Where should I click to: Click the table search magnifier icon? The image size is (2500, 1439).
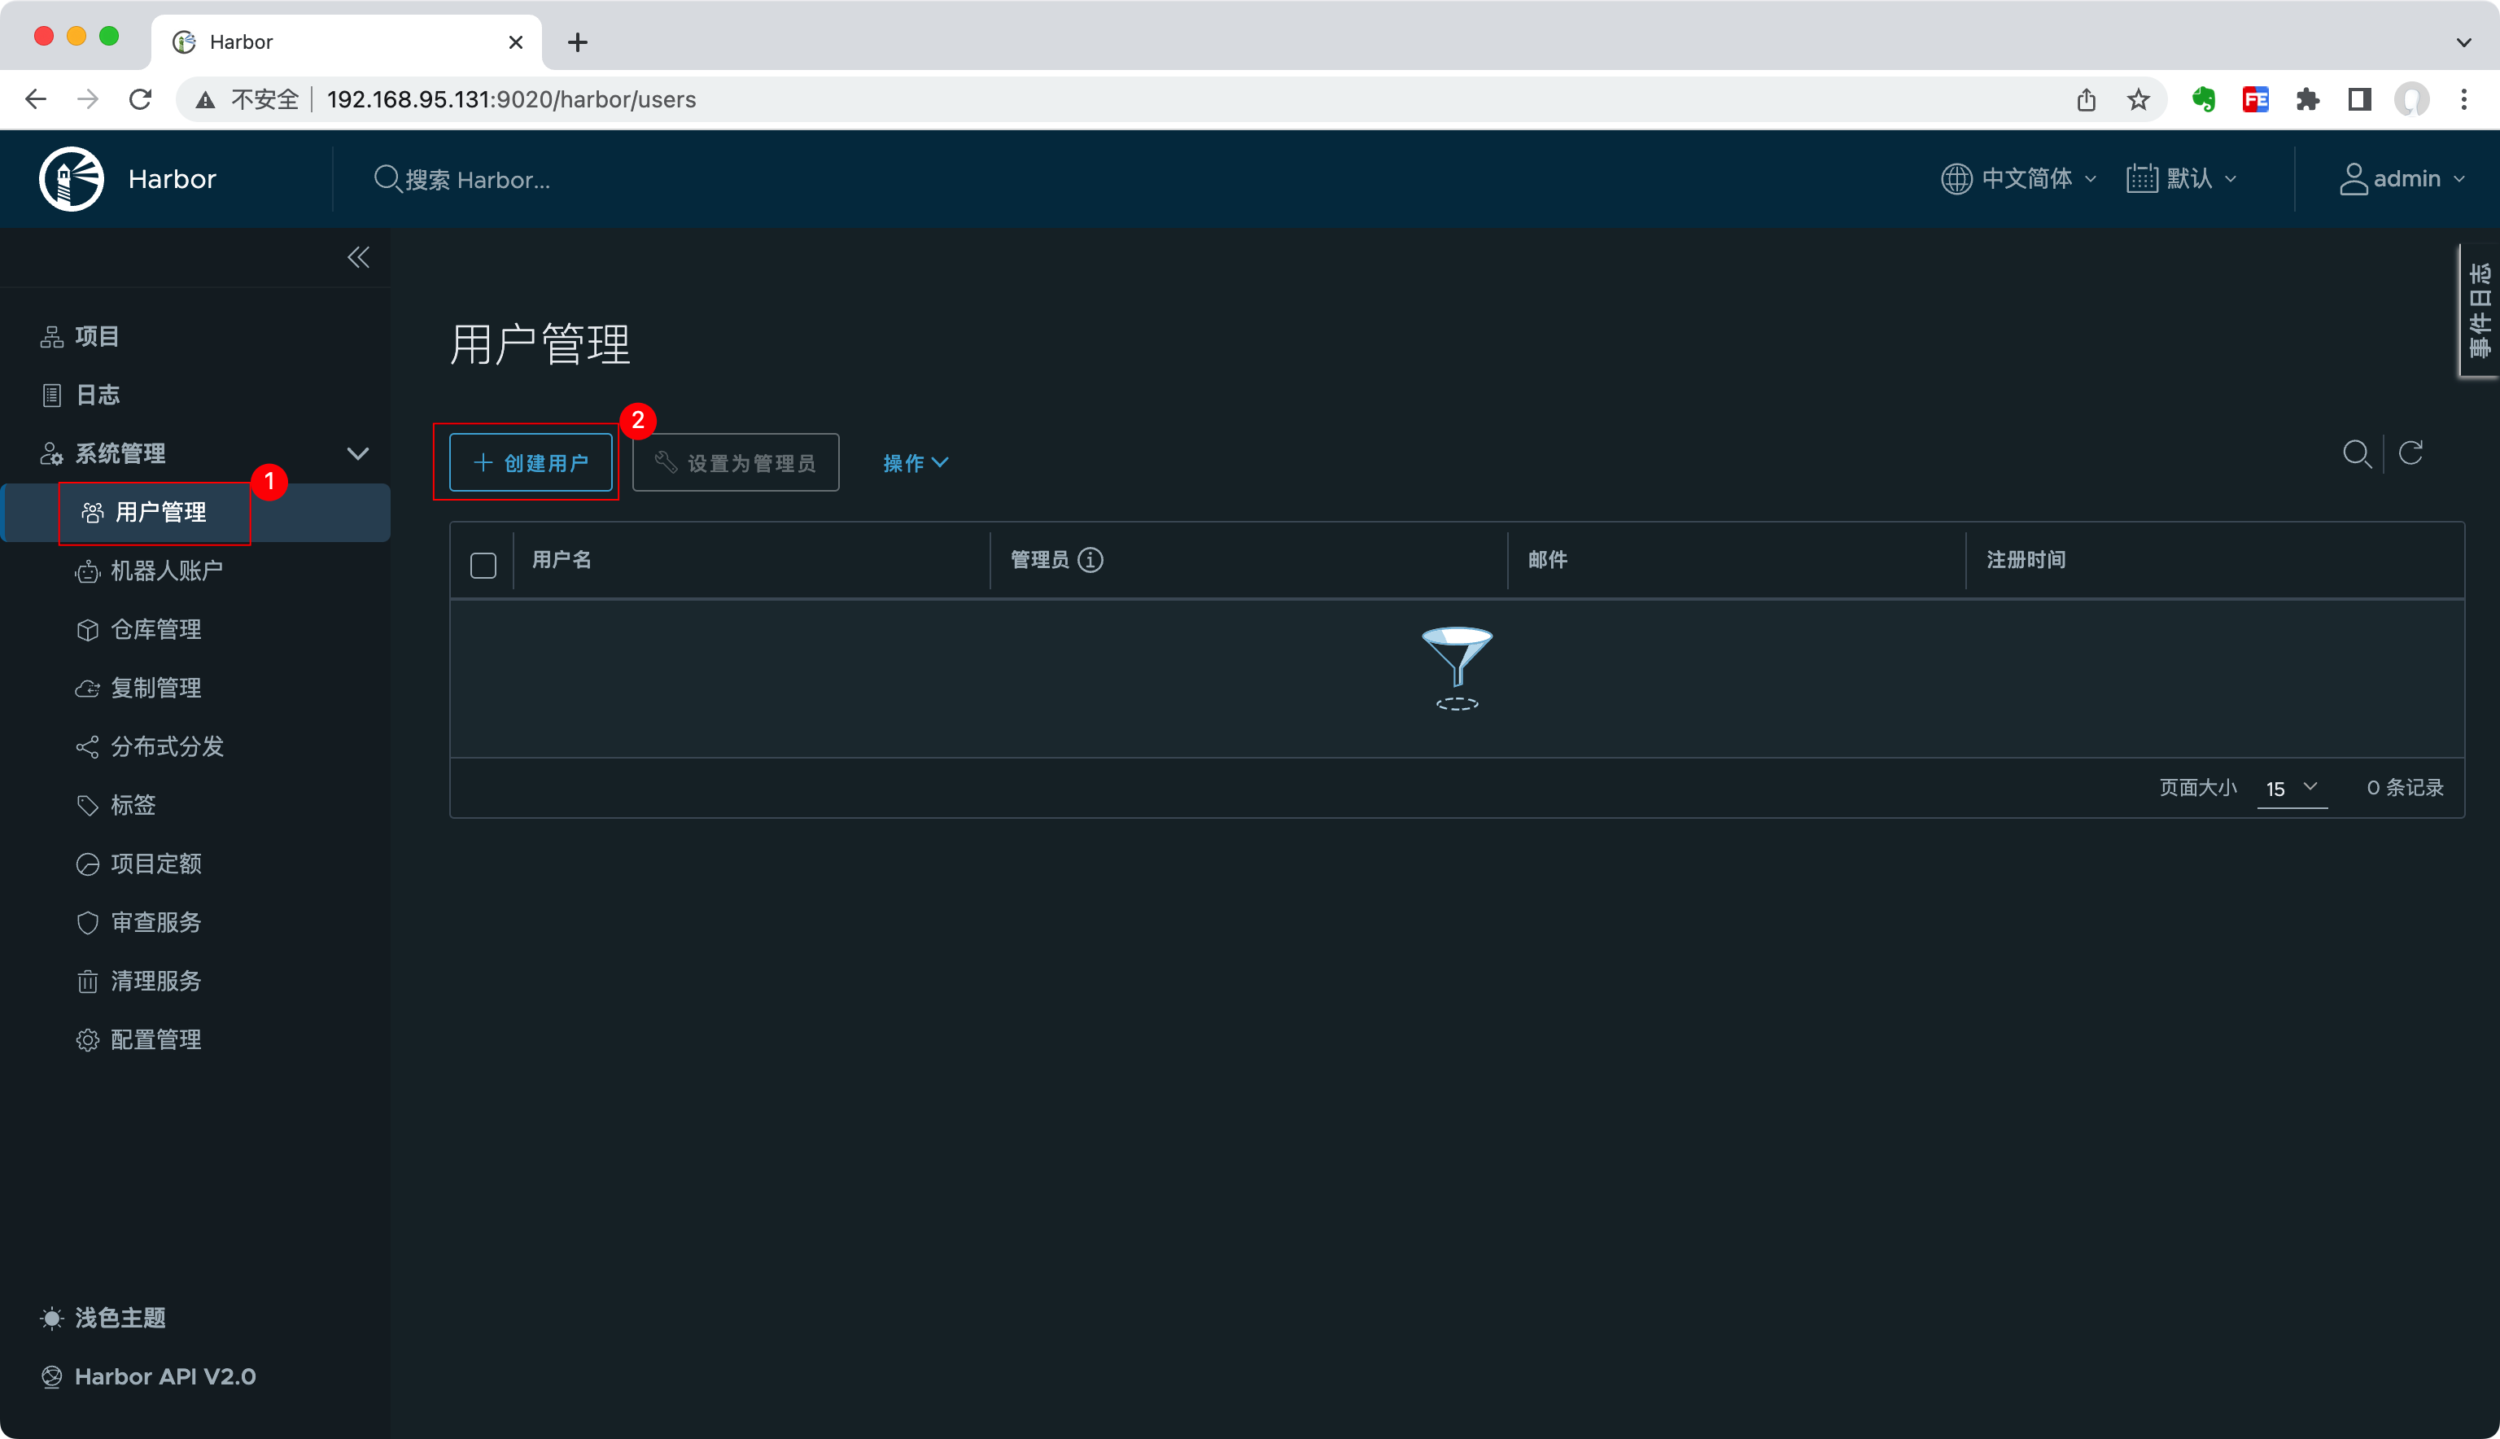pyautogui.click(x=2357, y=453)
